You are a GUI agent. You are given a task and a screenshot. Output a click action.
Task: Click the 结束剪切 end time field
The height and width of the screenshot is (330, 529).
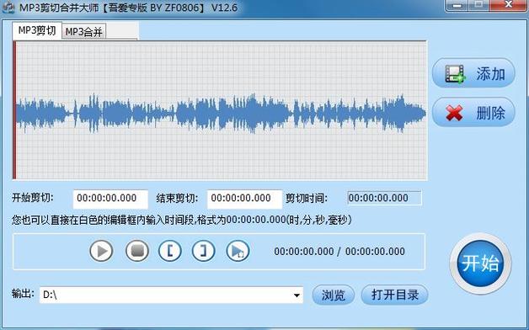[x=244, y=199]
